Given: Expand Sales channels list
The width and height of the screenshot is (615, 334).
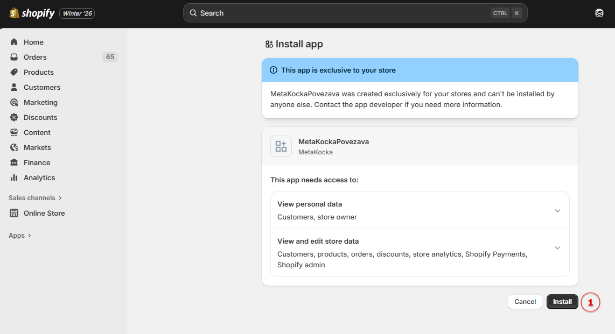Looking at the screenshot, I should tap(36, 198).
